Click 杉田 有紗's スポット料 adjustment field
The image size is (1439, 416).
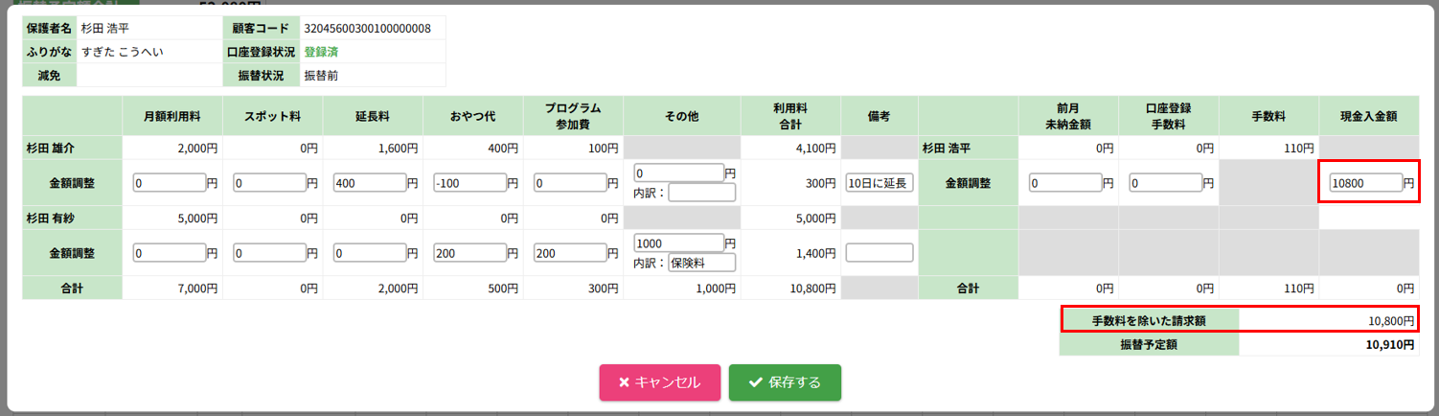click(269, 253)
